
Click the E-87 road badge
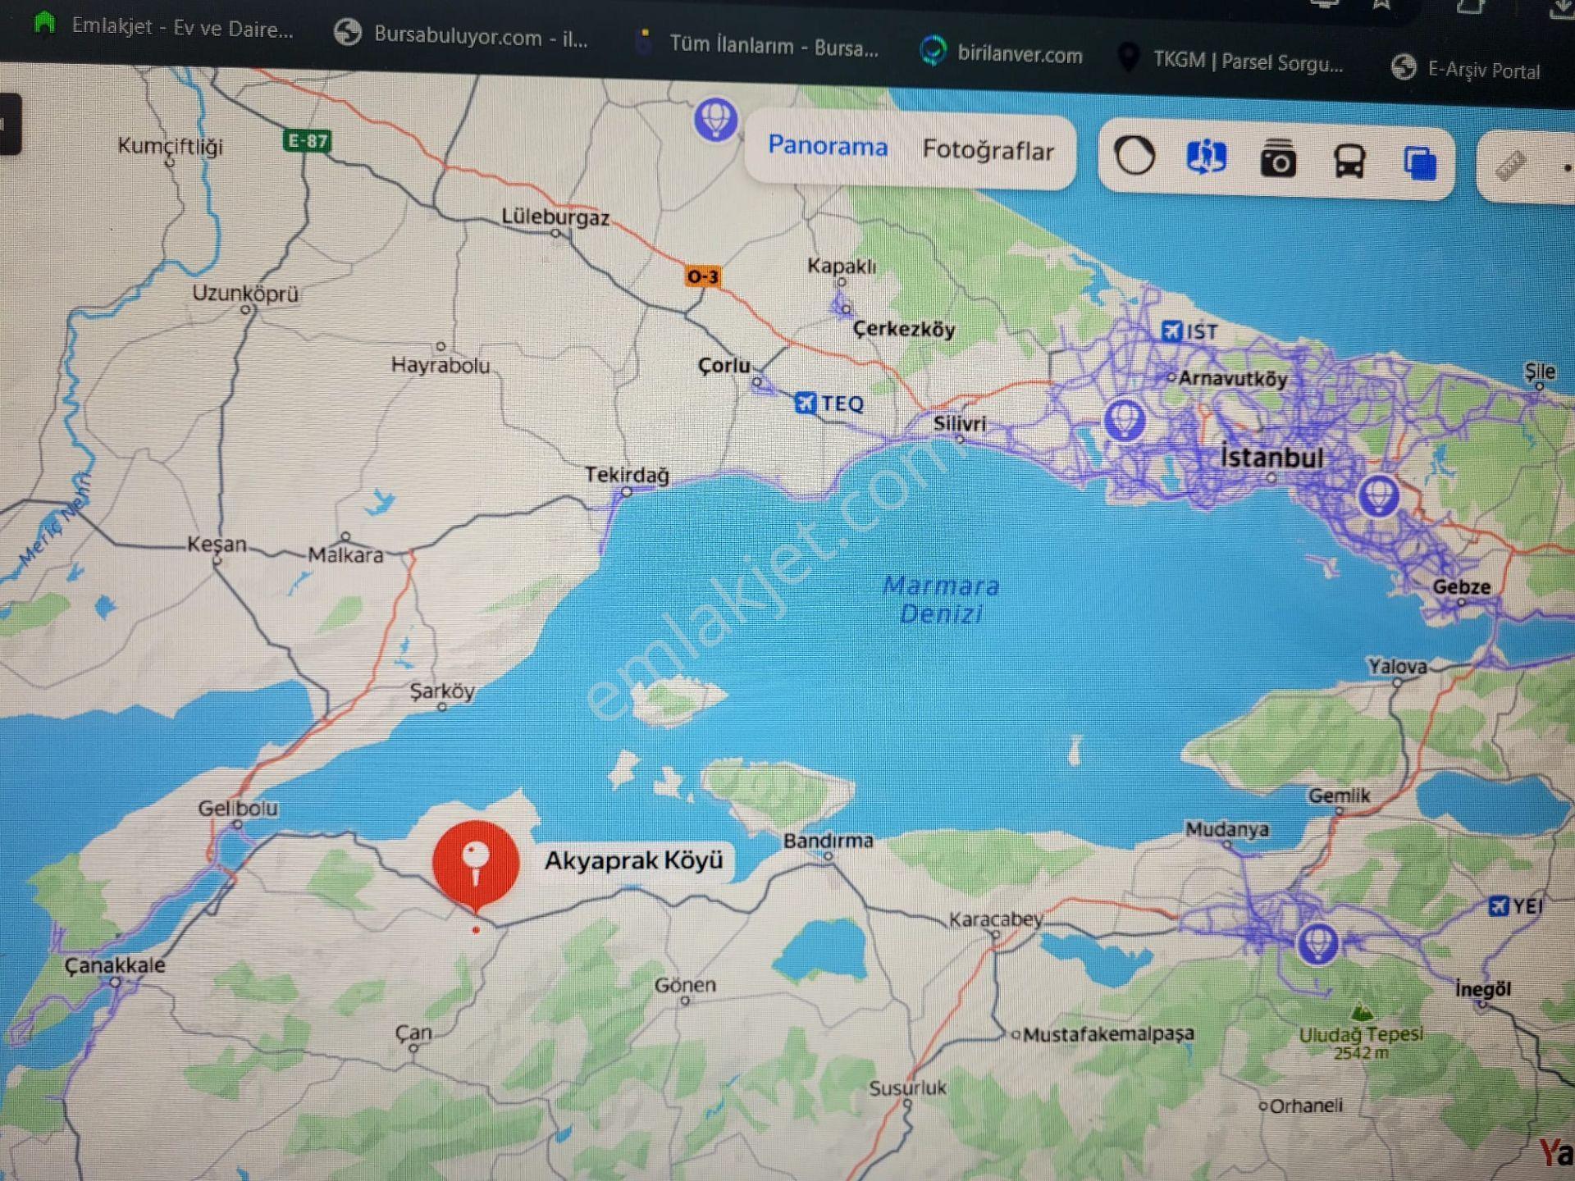tap(308, 140)
